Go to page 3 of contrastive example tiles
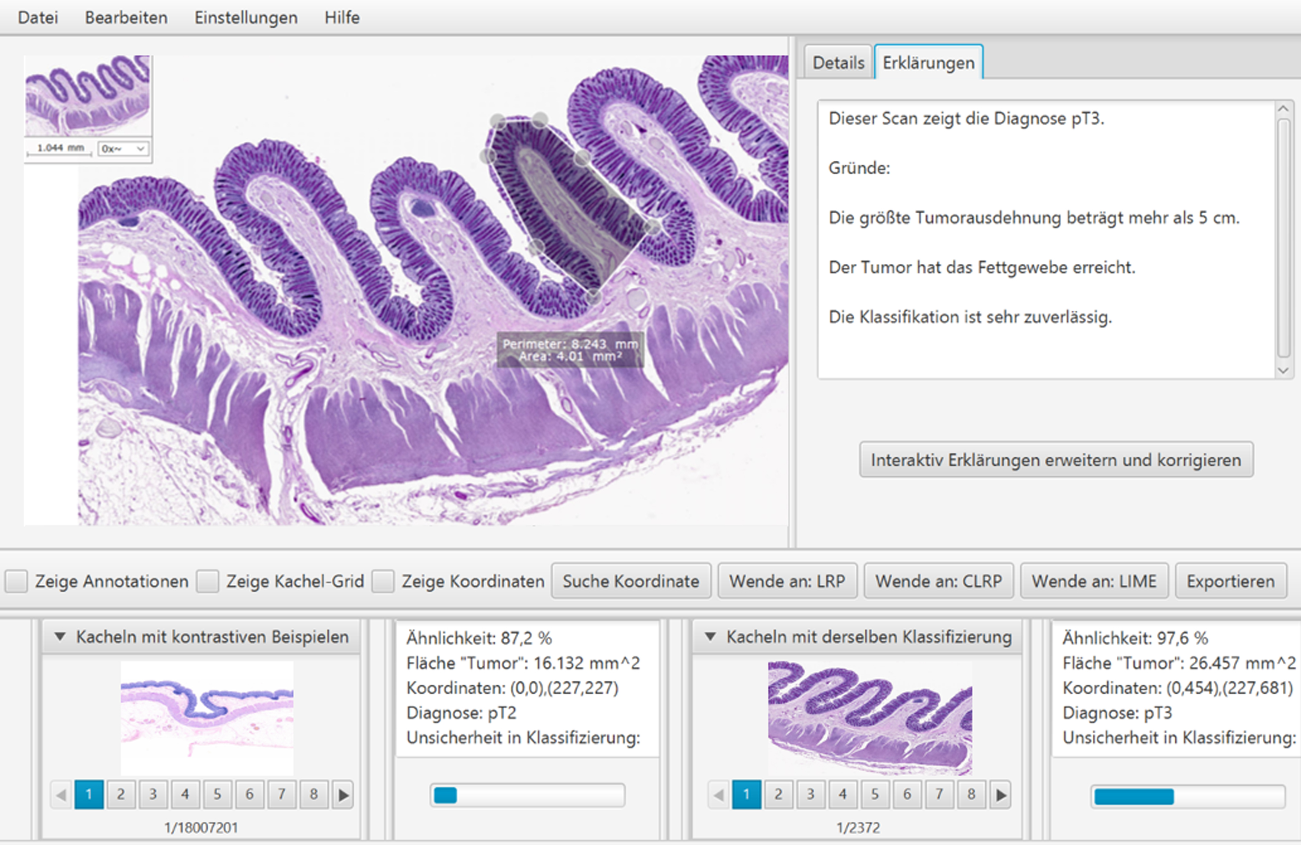Screen dimensions: 1301x845 [153, 794]
